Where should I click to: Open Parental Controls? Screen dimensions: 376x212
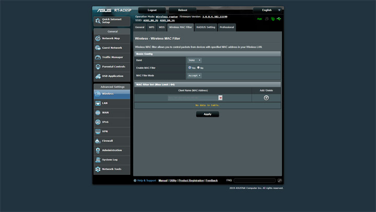coord(112,66)
